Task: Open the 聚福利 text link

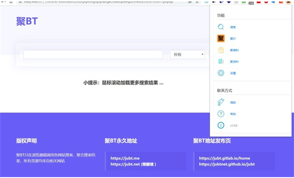Action: (234, 50)
